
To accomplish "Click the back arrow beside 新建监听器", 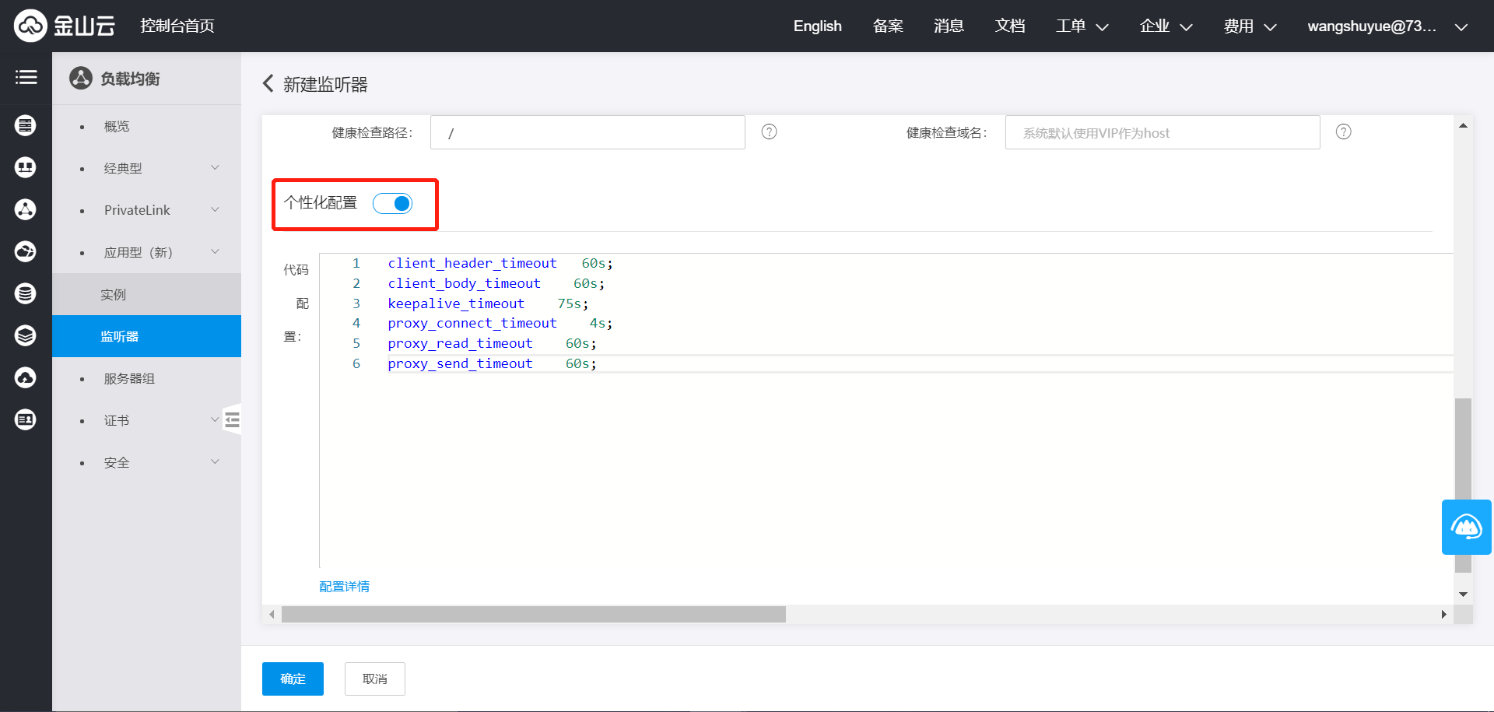I will pos(268,84).
